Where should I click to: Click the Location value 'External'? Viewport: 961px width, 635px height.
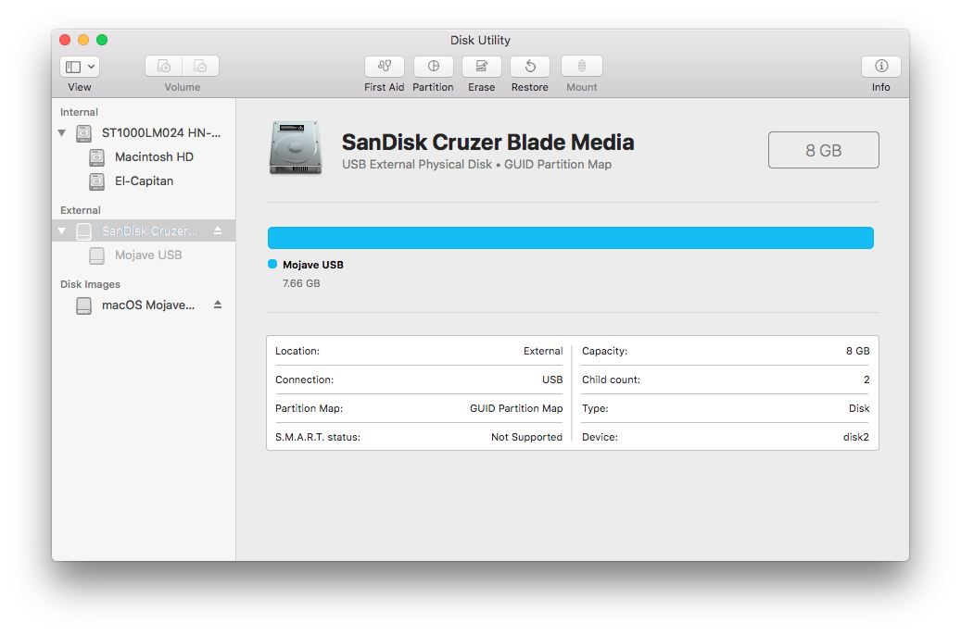pyautogui.click(x=543, y=351)
